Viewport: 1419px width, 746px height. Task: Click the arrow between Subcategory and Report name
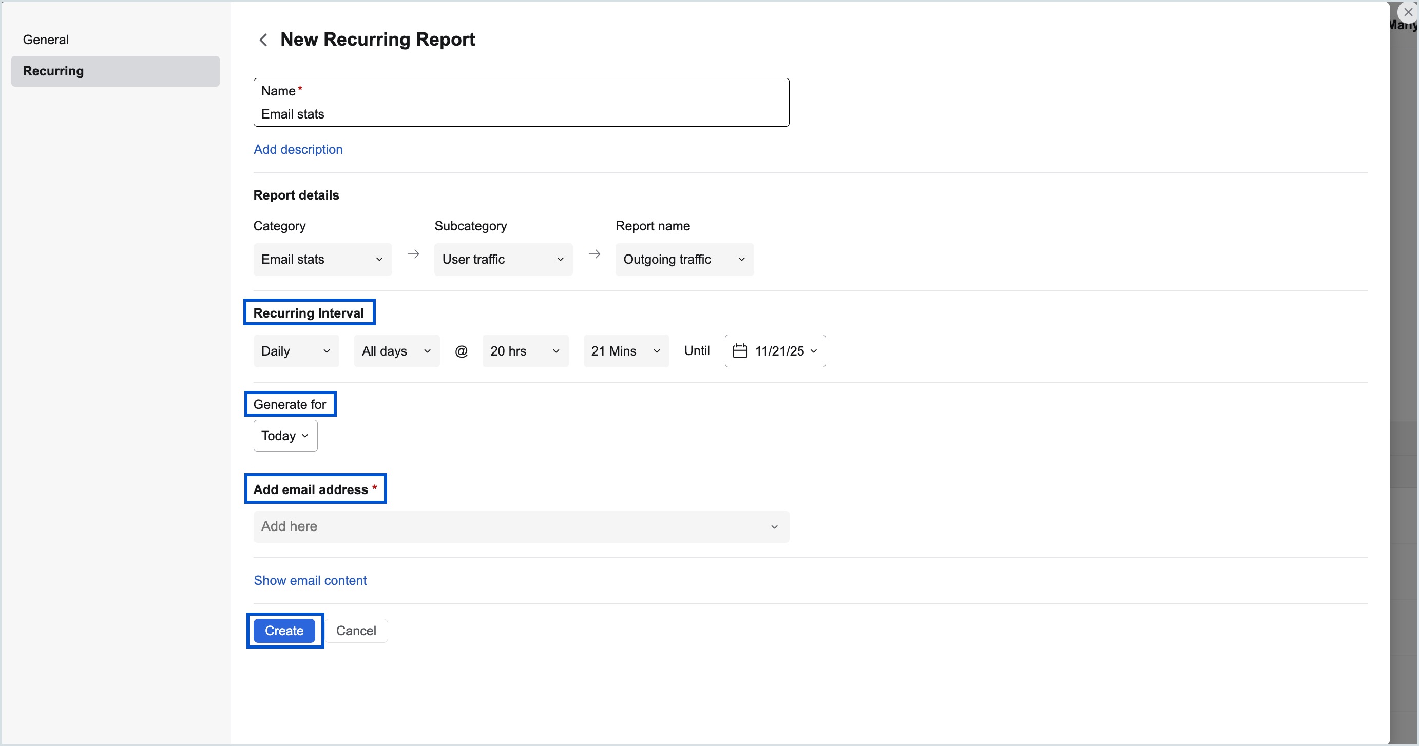(x=595, y=254)
